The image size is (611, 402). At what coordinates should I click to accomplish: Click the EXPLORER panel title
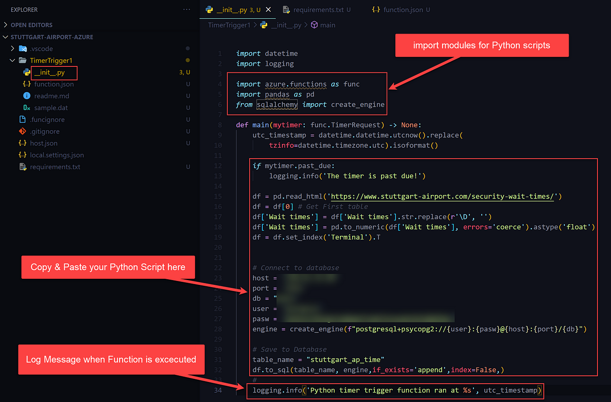24,10
